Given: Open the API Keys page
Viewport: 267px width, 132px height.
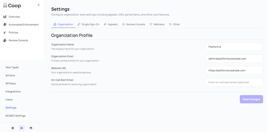Looking at the screenshot, I should (11, 83).
